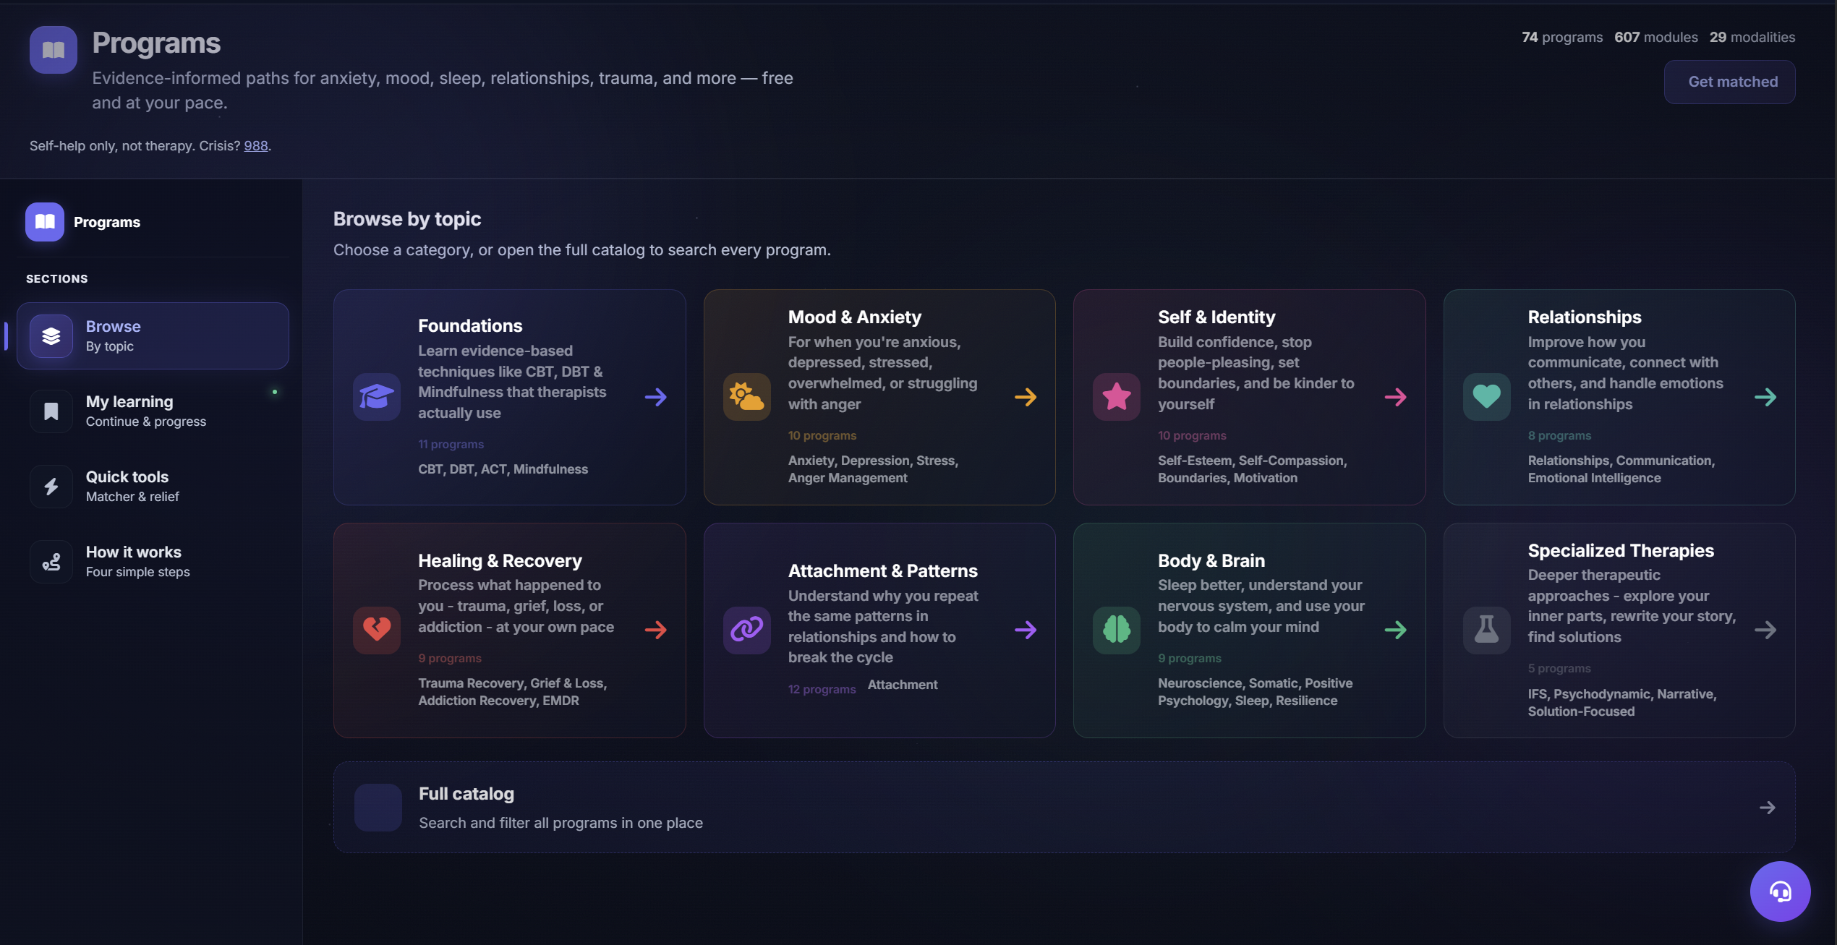Image resolution: width=1837 pixels, height=945 pixels.
Task: Click the green Body & Brain arrow
Action: pyautogui.click(x=1396, y=630)
